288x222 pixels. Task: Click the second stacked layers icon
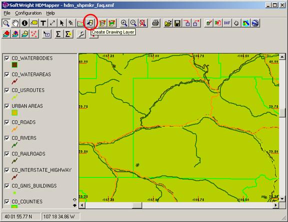[111, 23]
